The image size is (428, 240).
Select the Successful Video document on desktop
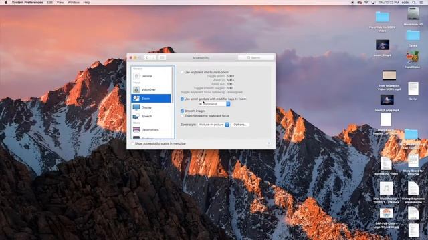click(386, 163)
